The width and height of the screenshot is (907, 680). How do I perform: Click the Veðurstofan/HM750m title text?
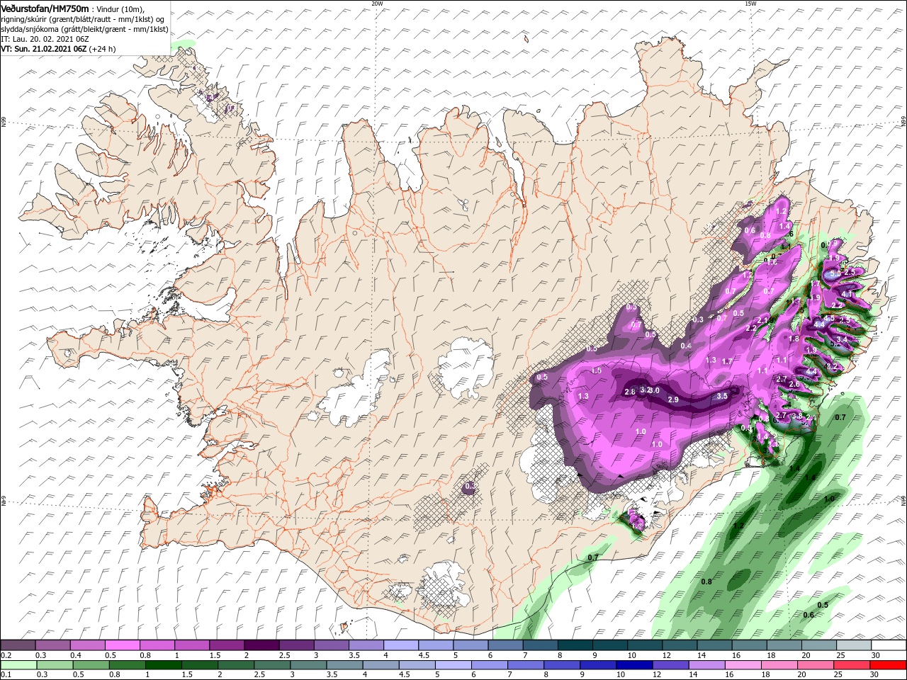click(45, 8)
